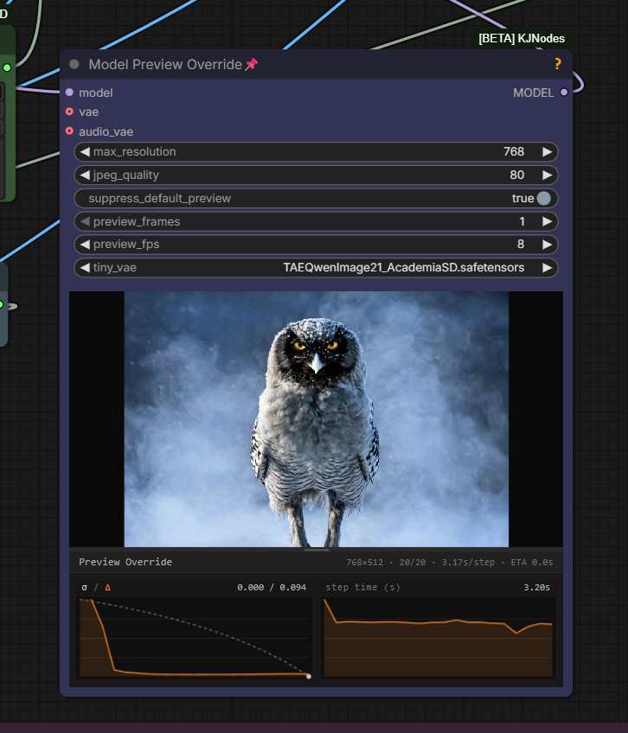Viewport: 628px width, 733px height.
Task: Increase max_resolution with right arrow
Action: click(x=547, y=151)
